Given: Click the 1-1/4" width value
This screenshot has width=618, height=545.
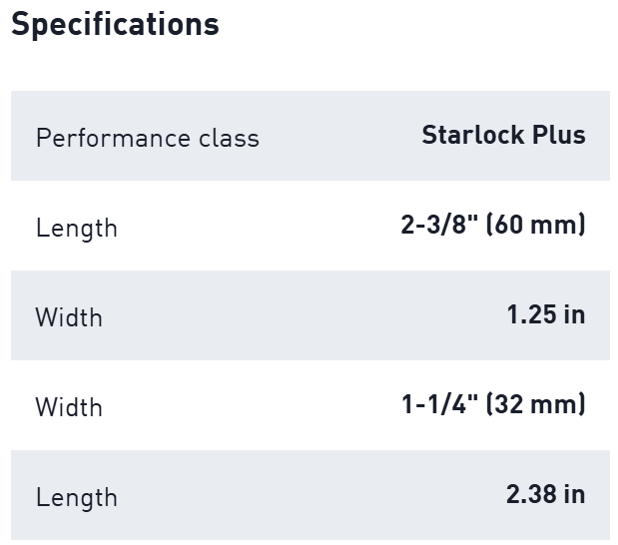Looking at the screenshot, I should tap(438, 404).
